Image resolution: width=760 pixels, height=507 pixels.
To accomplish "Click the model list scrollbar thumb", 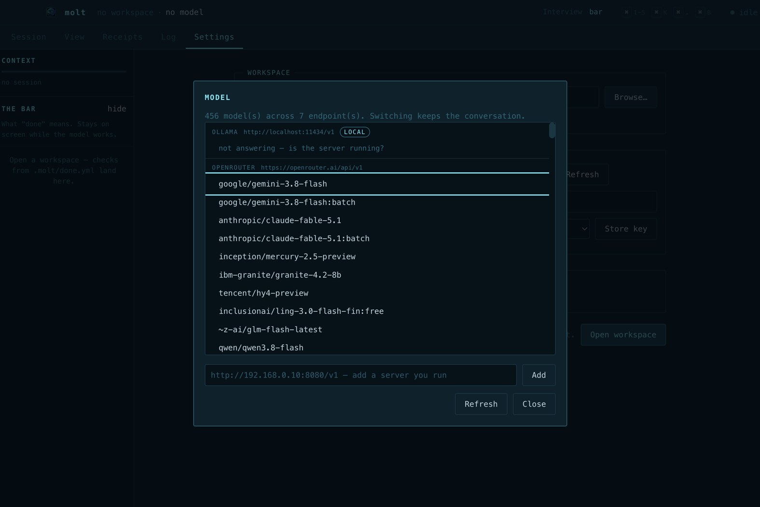I will click(552, 130).
